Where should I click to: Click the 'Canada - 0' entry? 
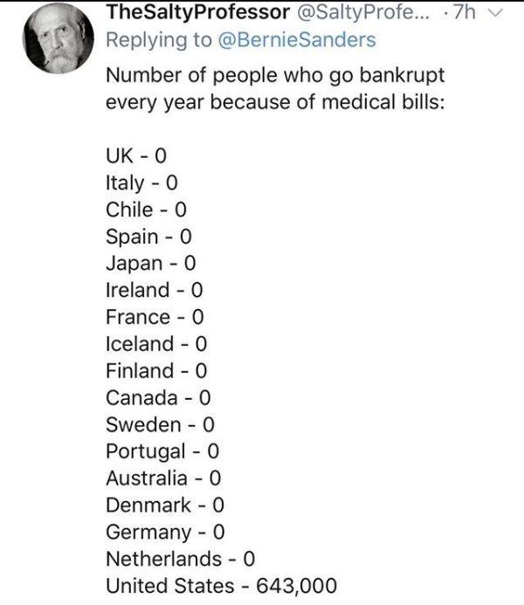158,398
